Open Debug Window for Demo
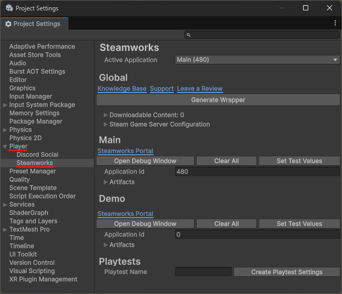Screen dimensions: 342x294 click(x=145, y=224)
